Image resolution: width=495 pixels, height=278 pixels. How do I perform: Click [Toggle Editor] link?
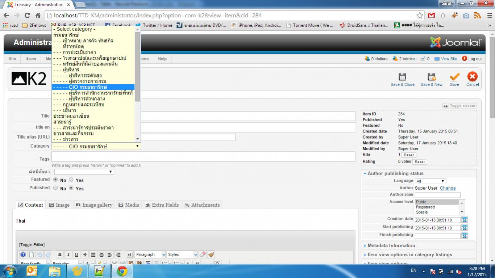(x=32, y=245)
